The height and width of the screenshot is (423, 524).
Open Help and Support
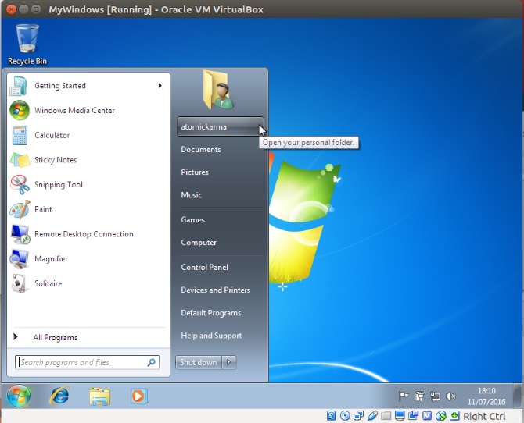pos(211,336)
